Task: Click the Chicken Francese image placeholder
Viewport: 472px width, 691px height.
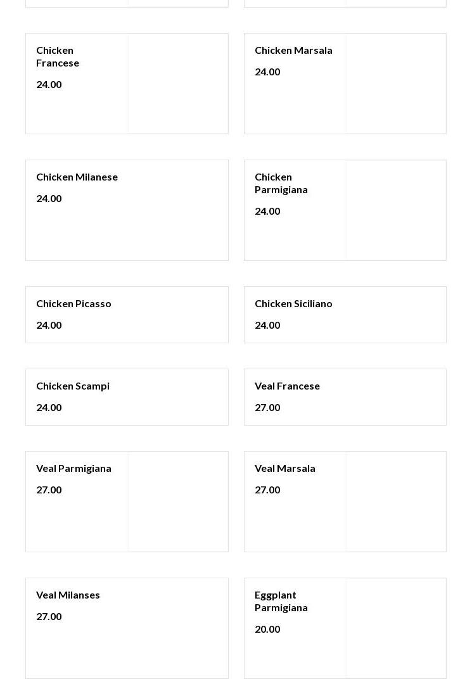Action: pos(178,84)
